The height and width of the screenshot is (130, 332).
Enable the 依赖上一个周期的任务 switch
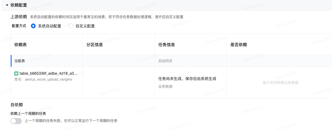16,121
